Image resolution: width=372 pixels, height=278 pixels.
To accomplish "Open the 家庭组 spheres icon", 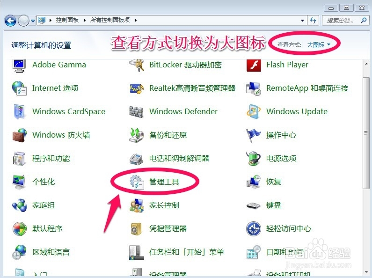I will pyautogui.click(x=20, y=205).
